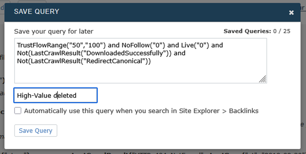Click the "SAVE QUERY" dialog title
Image resolution: width=306 pixels, height=154 pixels.
pos(36,12)
